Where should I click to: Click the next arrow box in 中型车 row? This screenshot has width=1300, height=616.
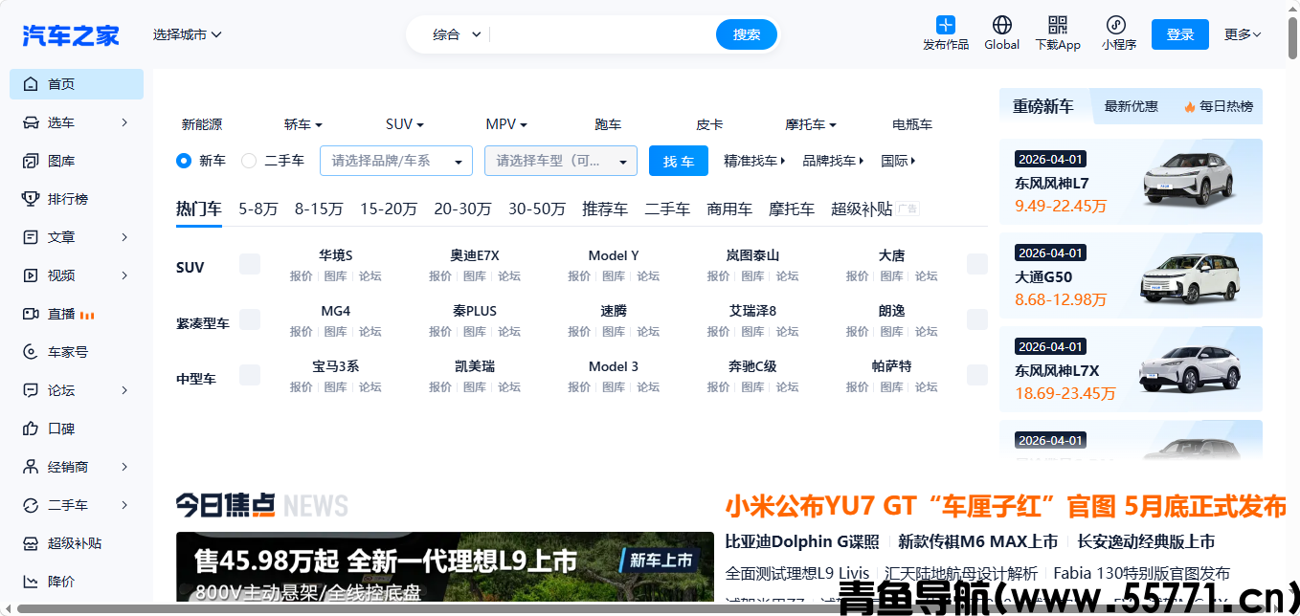coord(977,375)
